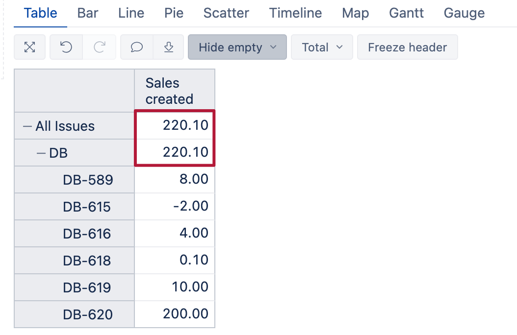Click the redo arrow icon
The width and height of the screenshot is (517, 335).
pyautogui.click(x=100, y=47)
